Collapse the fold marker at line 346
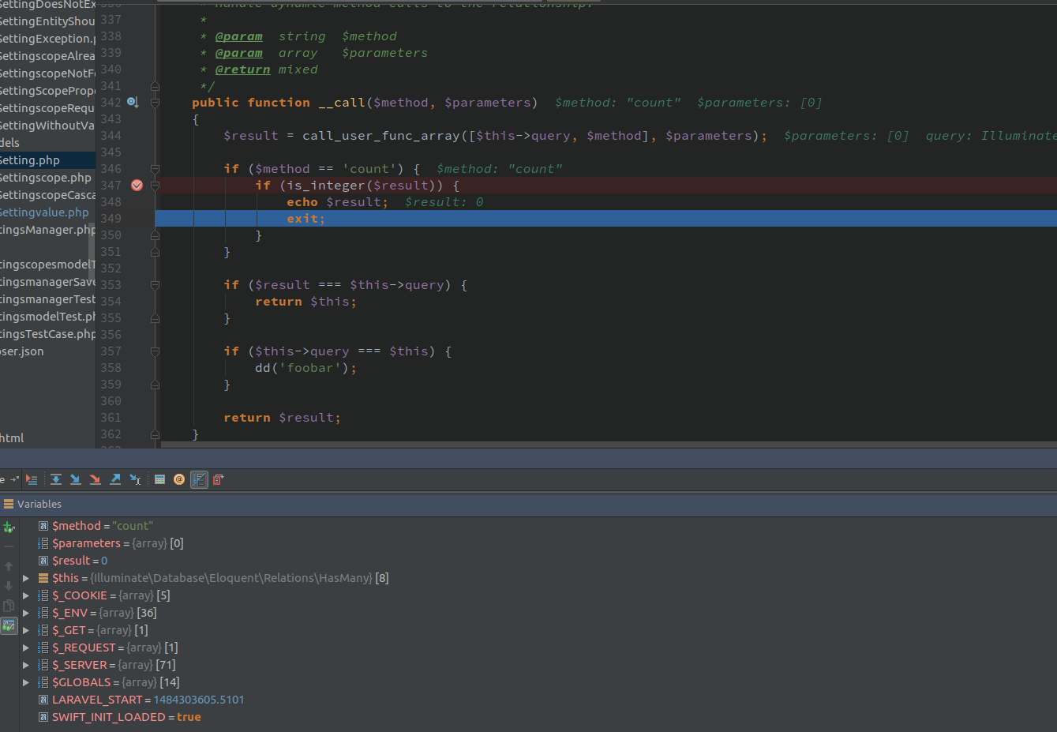Image resolution: width=1057 pixels, height=732 pixels. pos(155,169)
